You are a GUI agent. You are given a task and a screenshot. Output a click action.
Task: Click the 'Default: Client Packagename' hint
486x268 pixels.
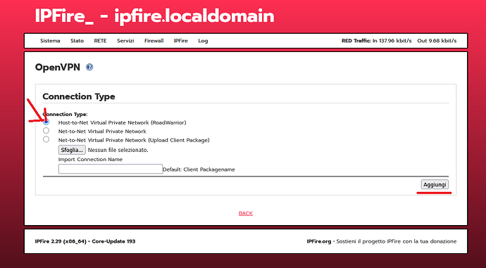coord(199,170)
